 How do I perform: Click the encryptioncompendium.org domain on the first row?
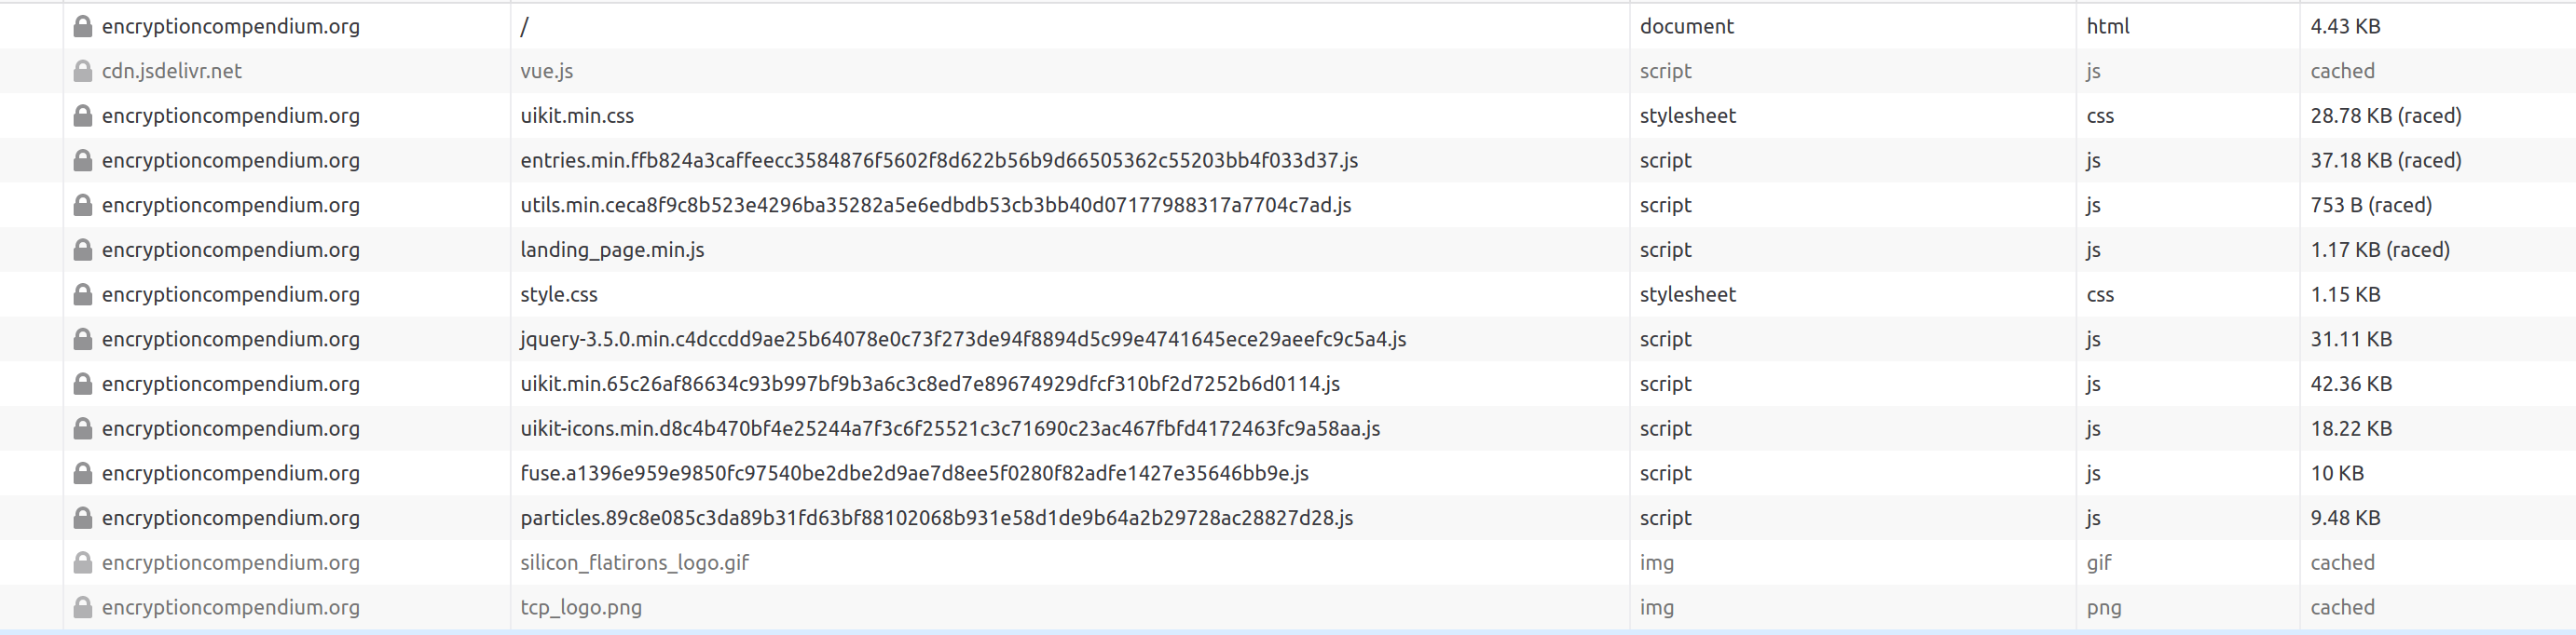[x=231, y=26]
